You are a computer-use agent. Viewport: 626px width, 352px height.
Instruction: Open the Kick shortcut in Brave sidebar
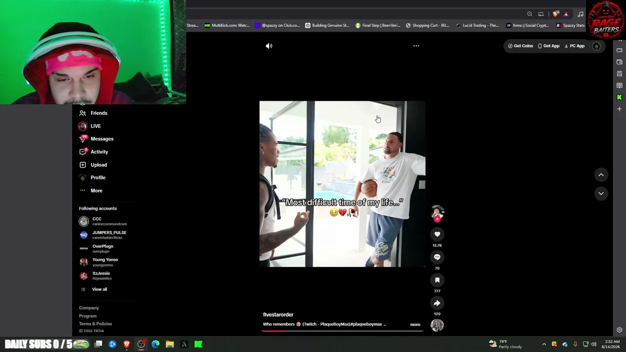click(619, 97)
